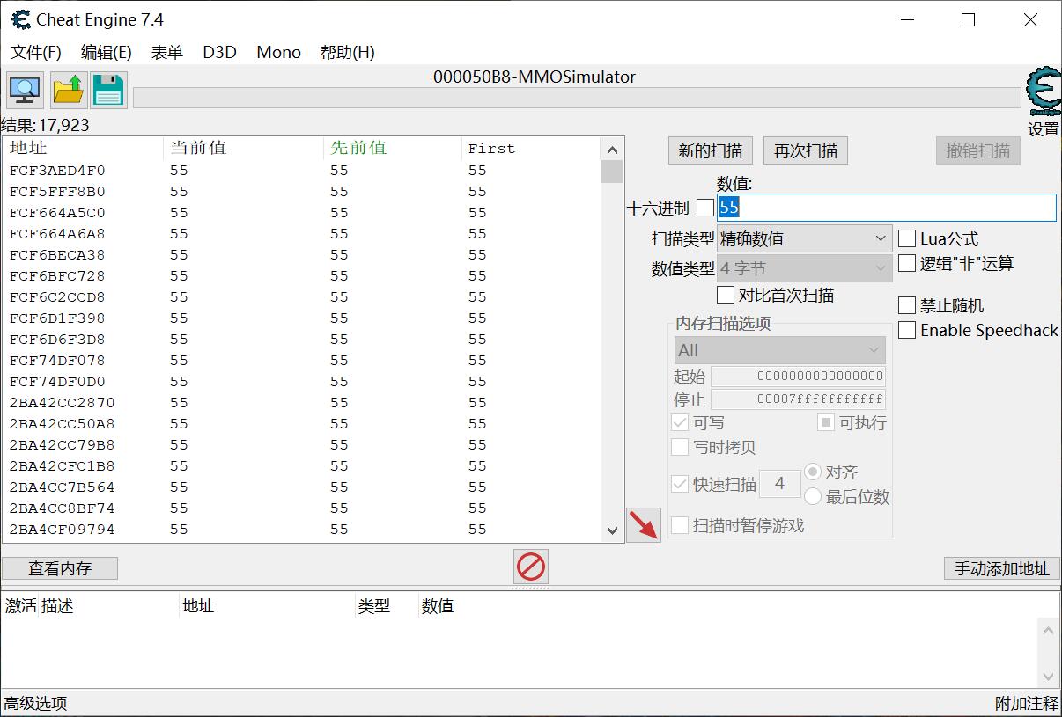
Task: Open the 编辑(E) menu
Action: coord(106,52)
